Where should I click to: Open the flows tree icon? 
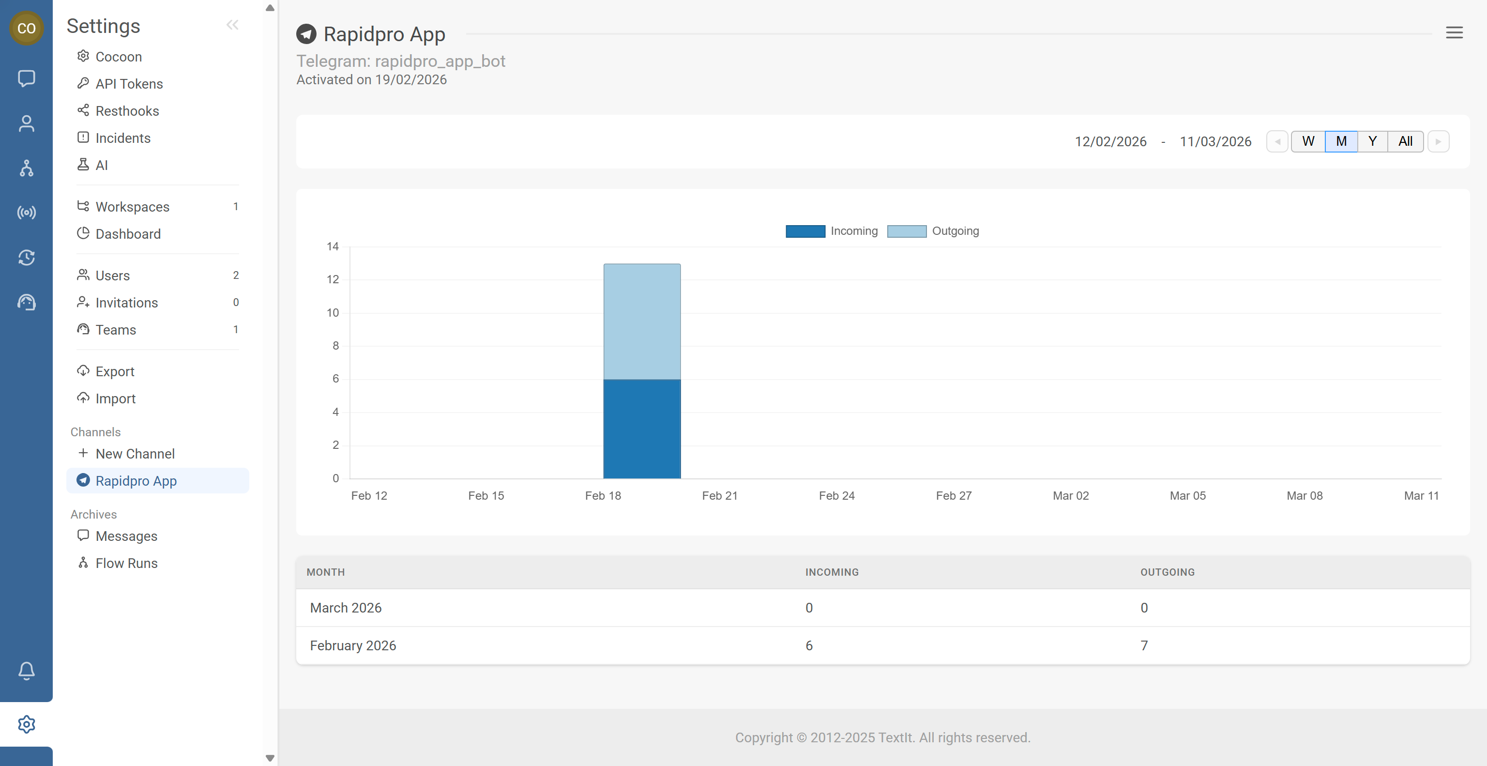[x=26, y=168]
